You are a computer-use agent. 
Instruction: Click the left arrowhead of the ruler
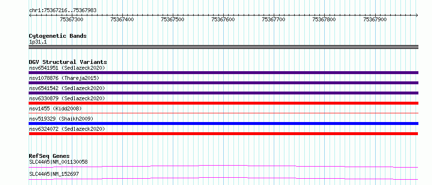click(30, 15)
